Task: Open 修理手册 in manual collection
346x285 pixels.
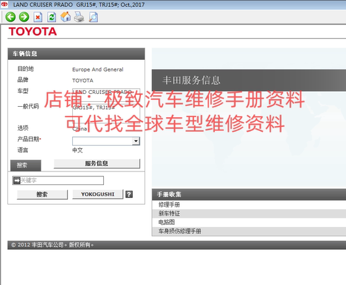Action: (169, 205)
